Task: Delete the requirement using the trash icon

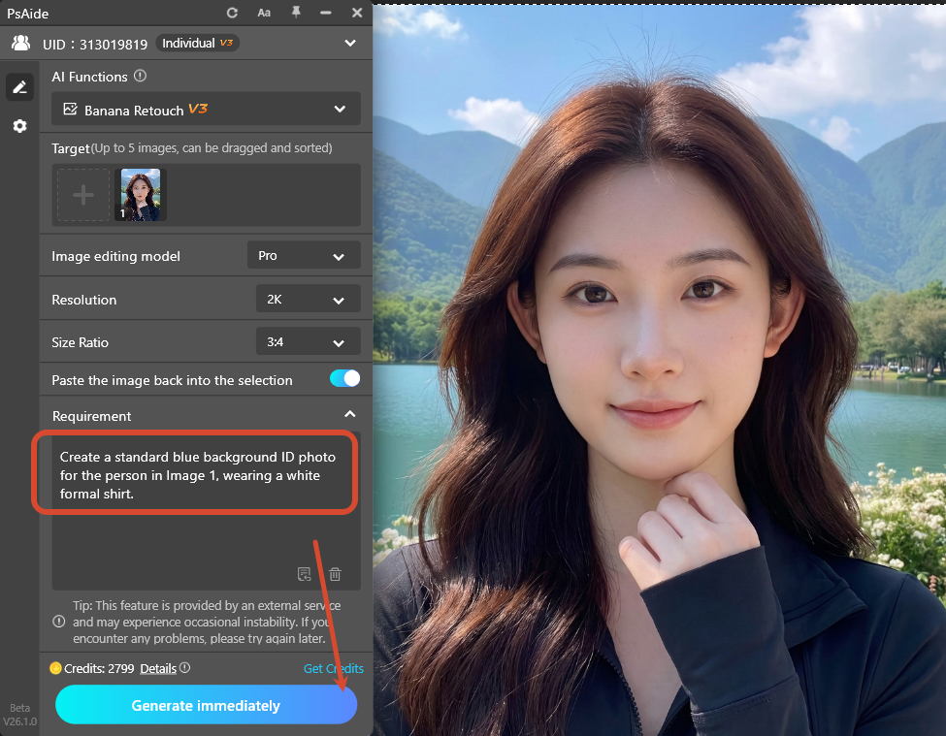Action: (334, 574)
